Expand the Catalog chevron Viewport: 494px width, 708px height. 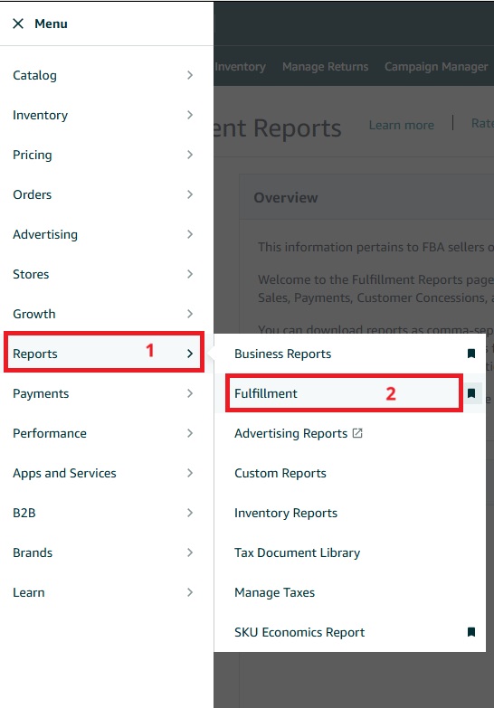tap(190, 75)
